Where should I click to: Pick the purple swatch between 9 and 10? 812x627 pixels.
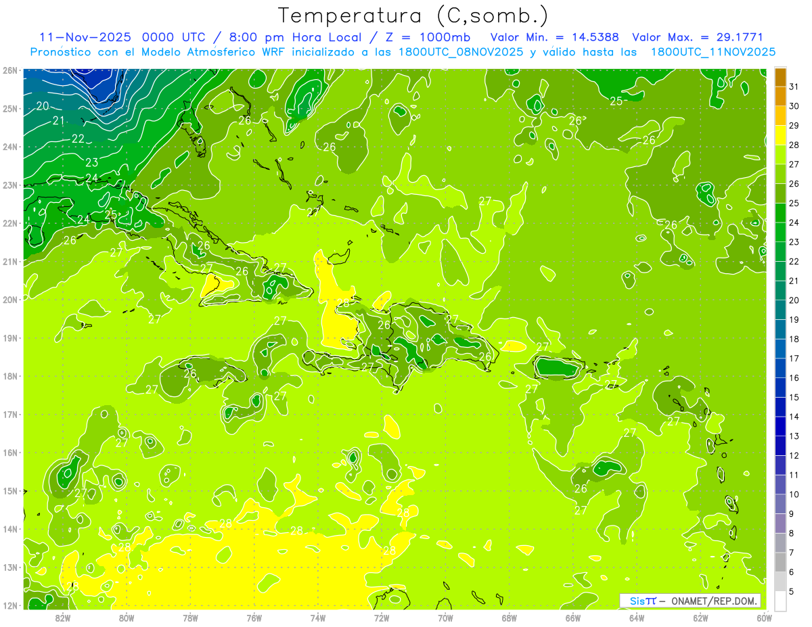[x=781, y=504]
